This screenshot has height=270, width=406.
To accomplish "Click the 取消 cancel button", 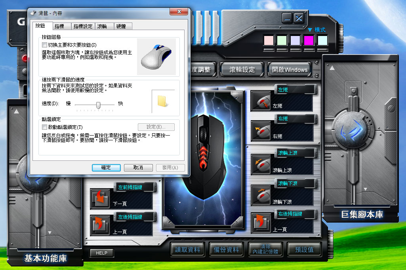I will point(138,168).
